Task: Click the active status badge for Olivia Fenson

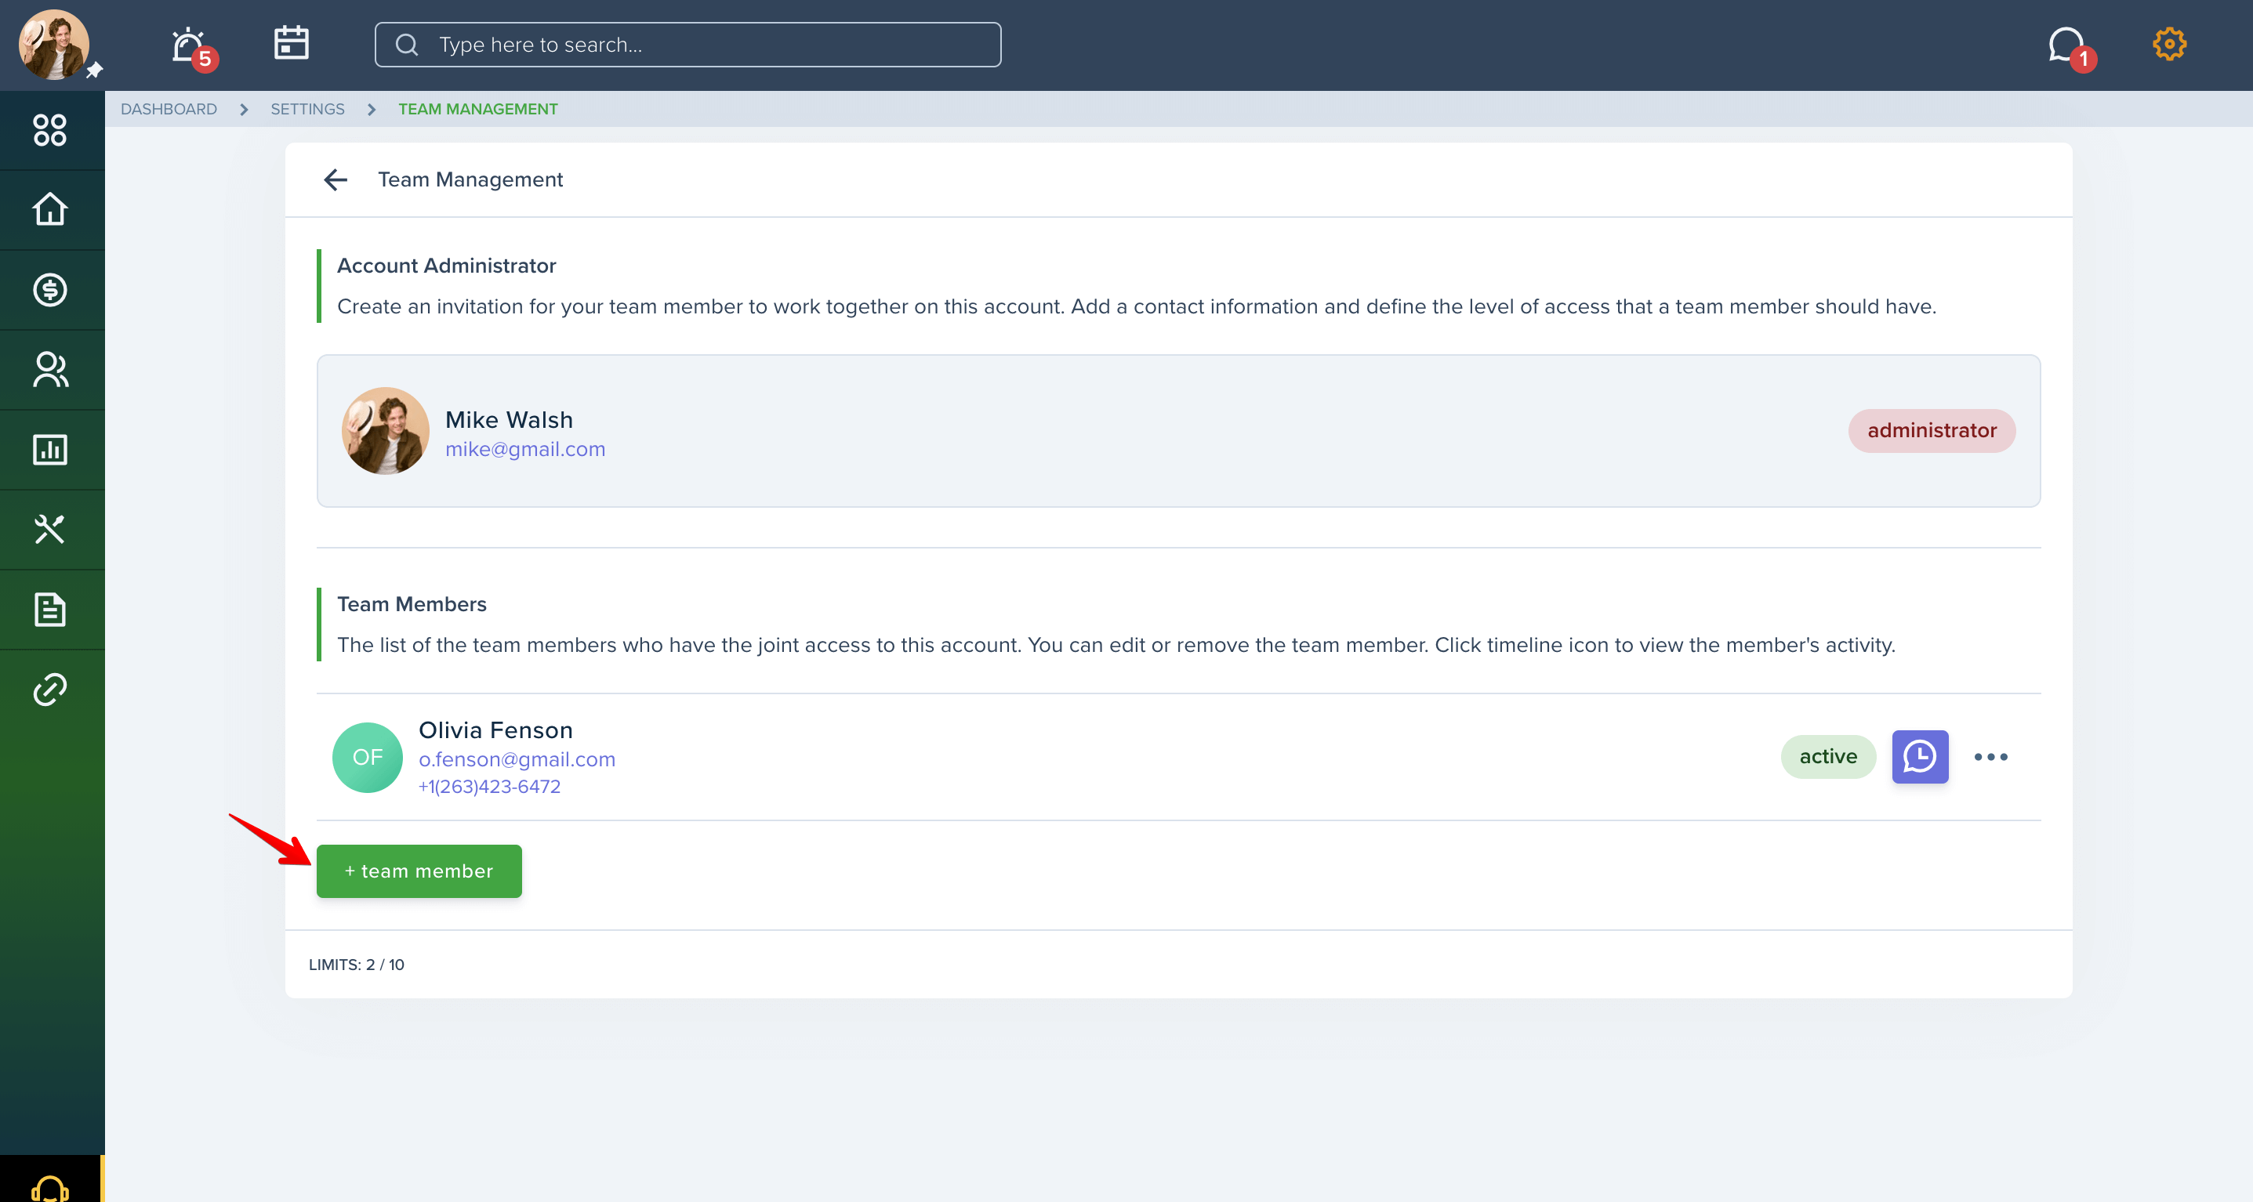Action: [x=1828, y=757]
